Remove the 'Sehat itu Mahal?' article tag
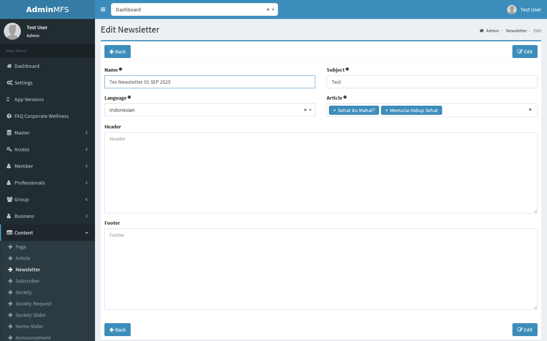547x341 pixels. click(335, 110)
